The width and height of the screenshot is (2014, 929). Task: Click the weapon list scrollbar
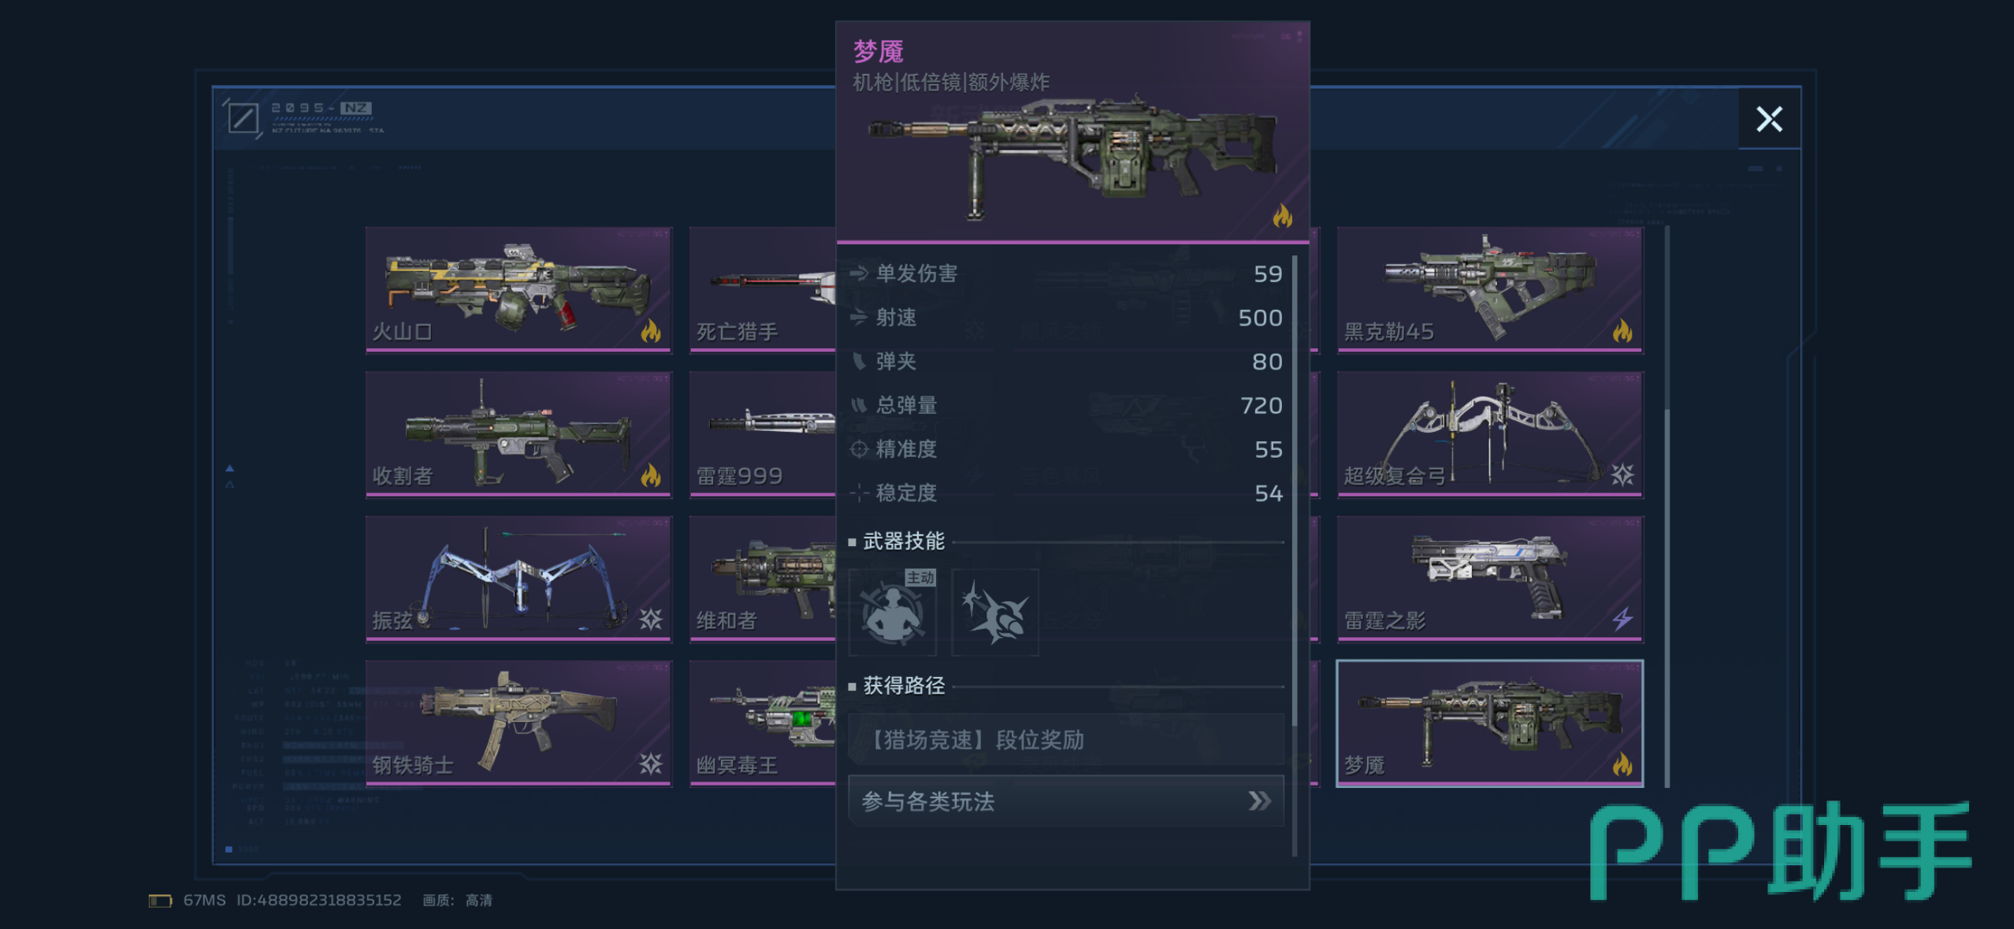click(x=1667, y=506)
